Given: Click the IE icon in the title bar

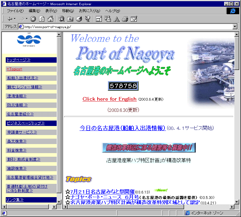Looking at the screenshot, I should [x=4, y=4].
